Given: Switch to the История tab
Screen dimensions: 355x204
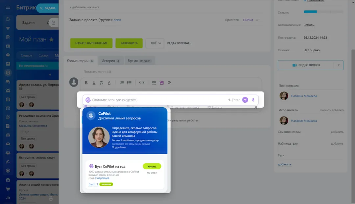Looking at the screenshot, I should click(110, 61).
